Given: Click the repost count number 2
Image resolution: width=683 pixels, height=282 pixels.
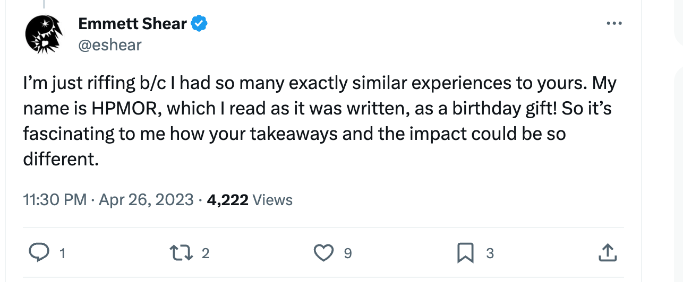Looking at the screenshot, I should tap(206, 254).
